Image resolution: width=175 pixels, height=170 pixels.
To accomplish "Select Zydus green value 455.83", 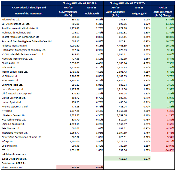I will pyautogui.click(x=123, y=159).
